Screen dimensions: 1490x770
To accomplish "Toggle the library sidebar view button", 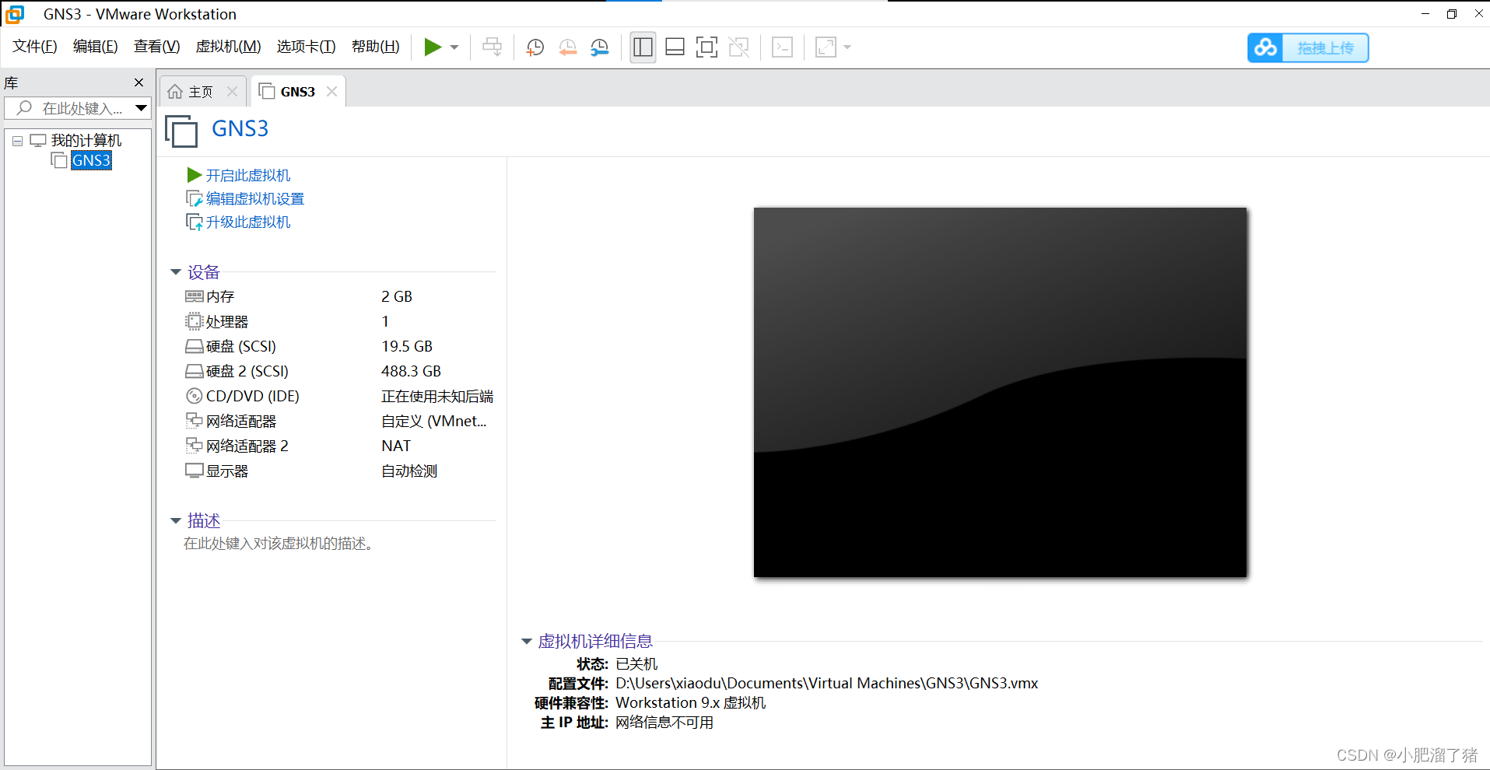I will pos(643,47).
